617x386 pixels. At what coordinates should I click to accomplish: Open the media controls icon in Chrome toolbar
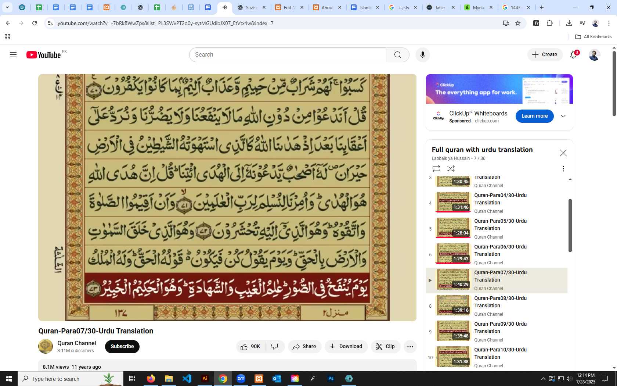[582, 23]
